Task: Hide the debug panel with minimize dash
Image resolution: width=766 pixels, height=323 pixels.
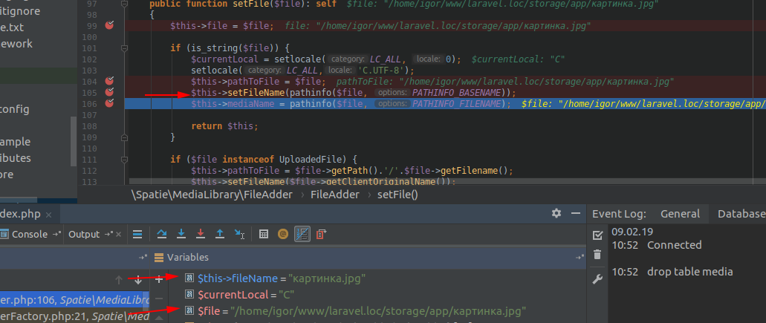Action: coord(576,213)
